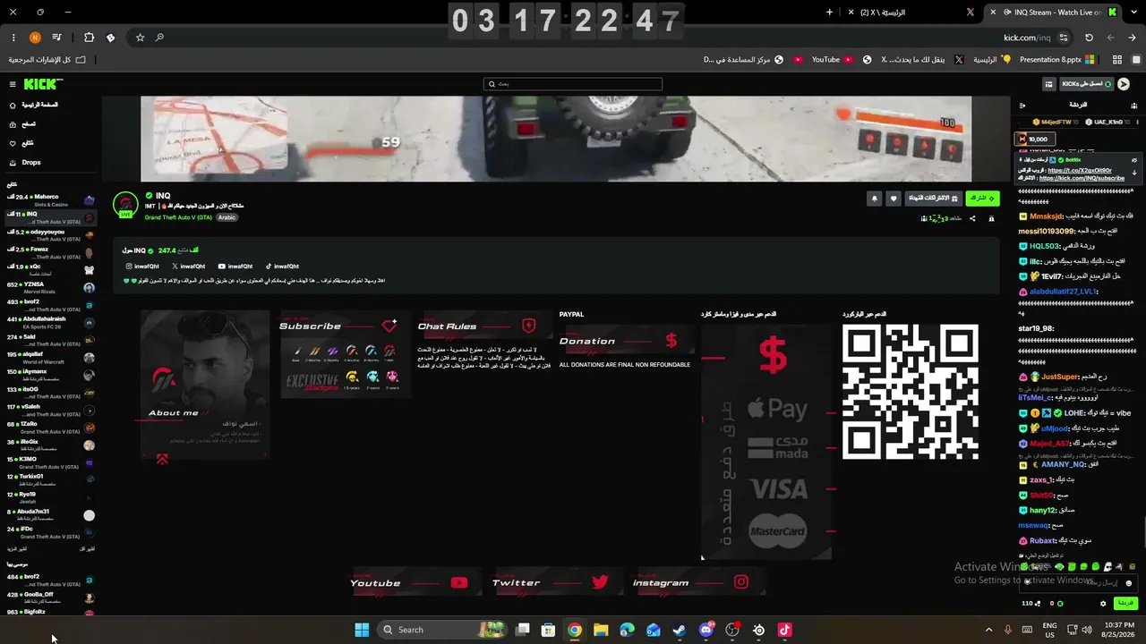This screenshot has height=644, width=1146.
Task: Open the profile avatar menu in Kick header
Action: point(1124,84)
